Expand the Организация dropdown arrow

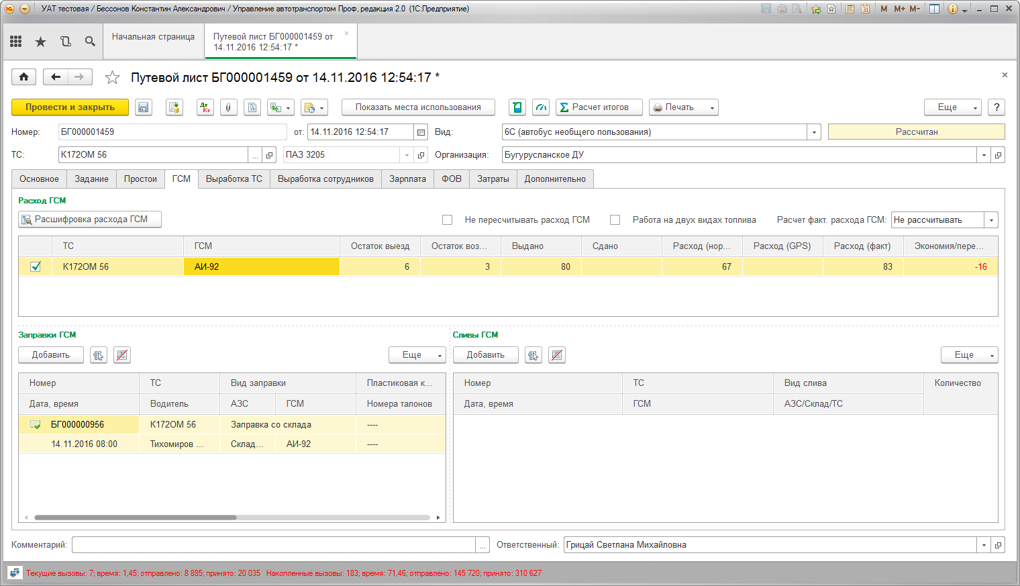(984, 155)
